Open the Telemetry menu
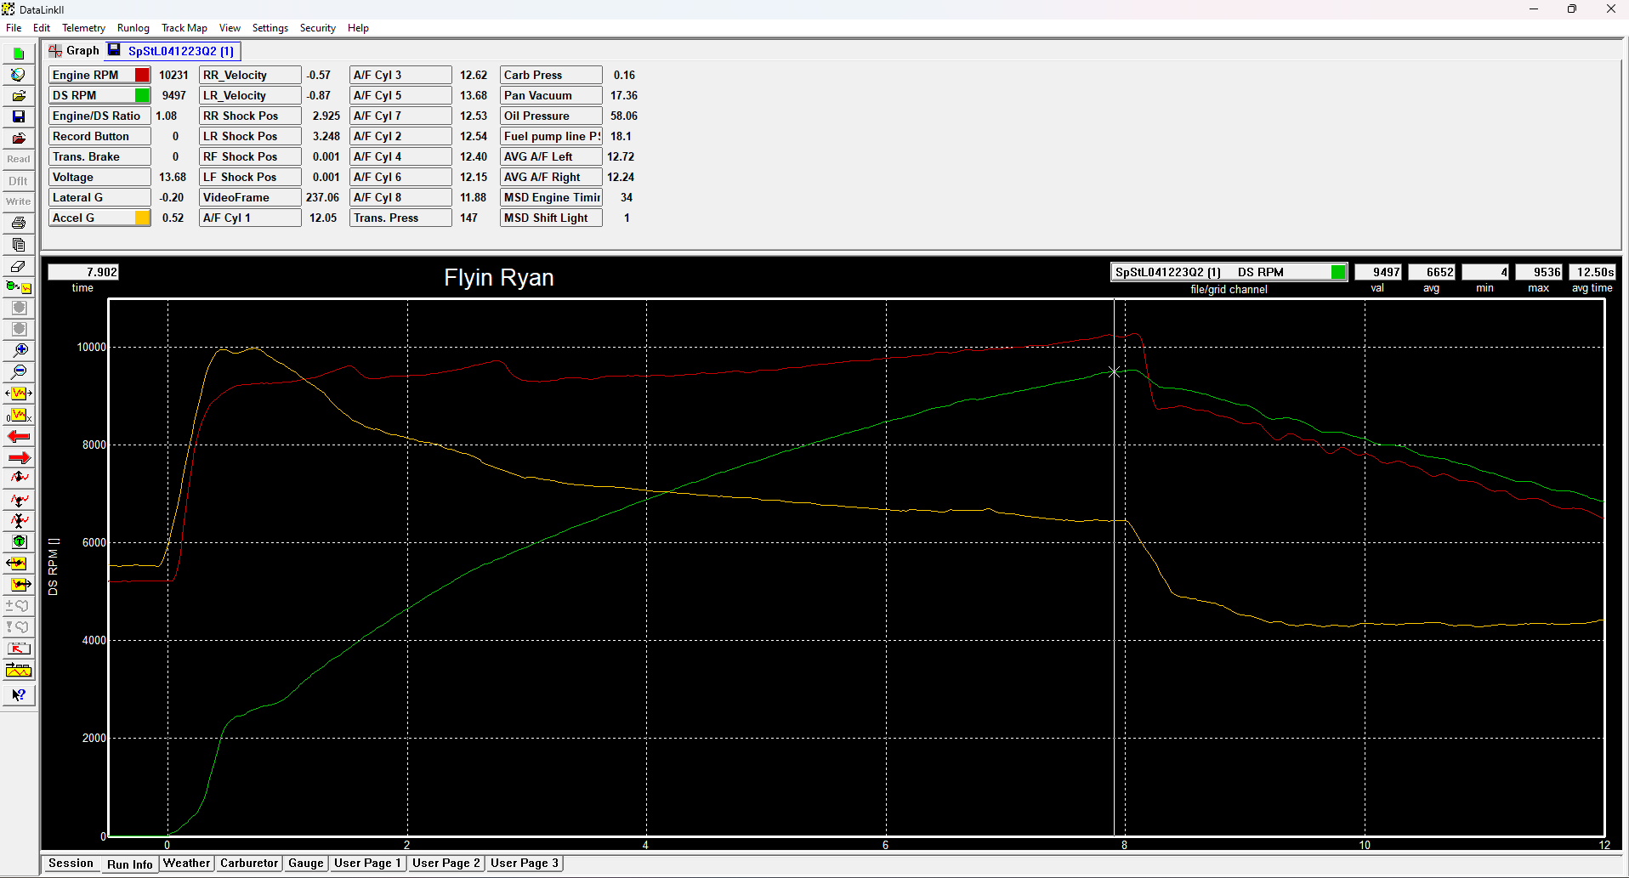 tap(83, 28)
